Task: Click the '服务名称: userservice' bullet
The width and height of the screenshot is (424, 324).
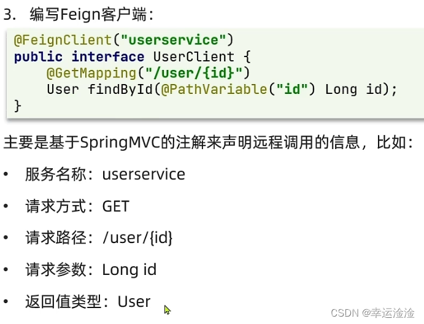Action: (x=105, y=174)
